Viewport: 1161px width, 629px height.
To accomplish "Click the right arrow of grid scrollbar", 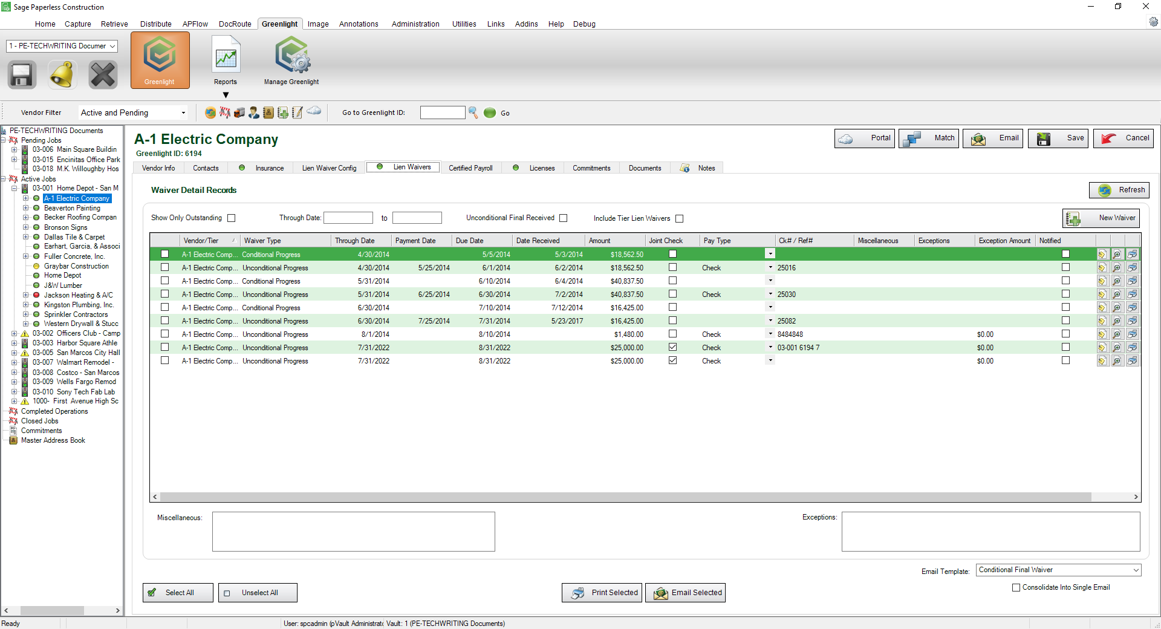I will click(1136, 497).
